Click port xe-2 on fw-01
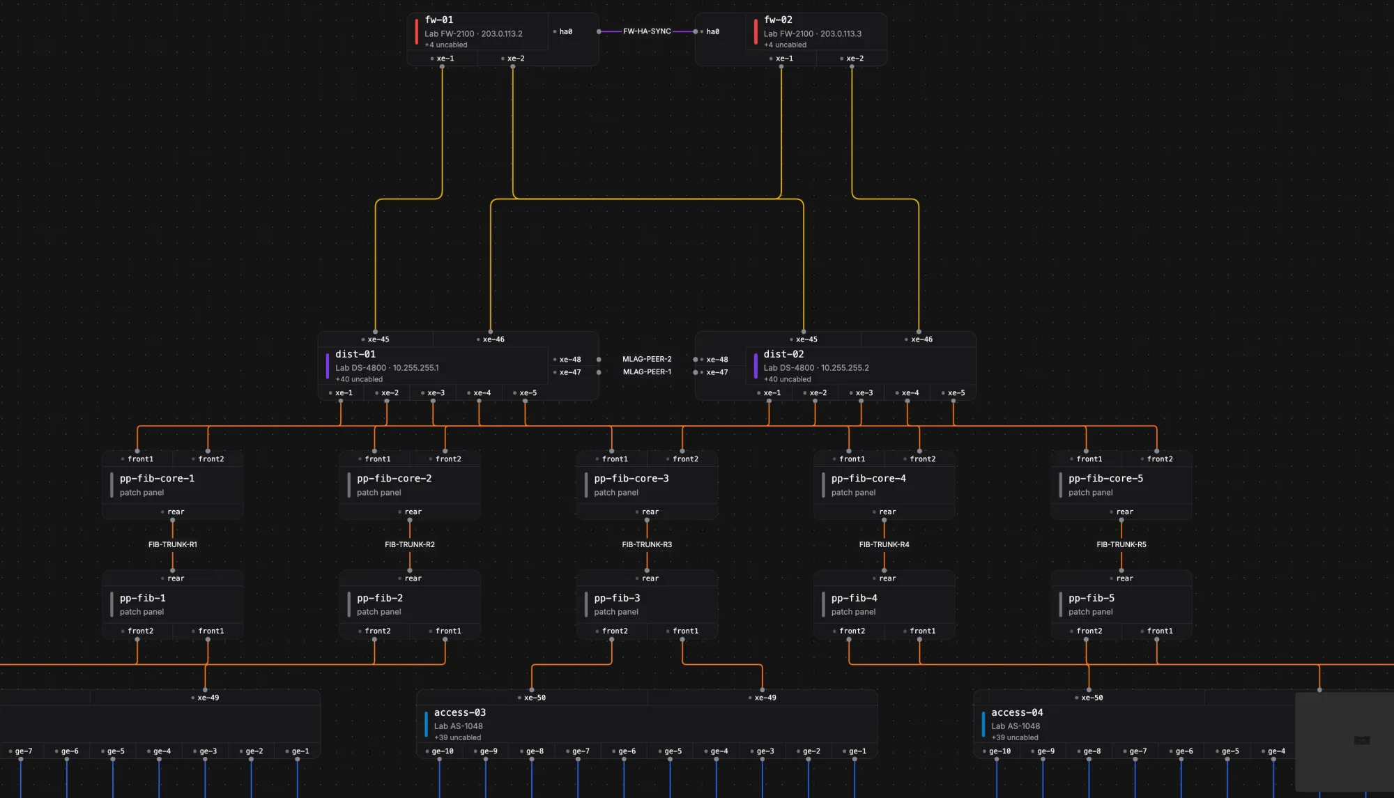The height and width of the screenshot is (798, 1394). point(513,59)
